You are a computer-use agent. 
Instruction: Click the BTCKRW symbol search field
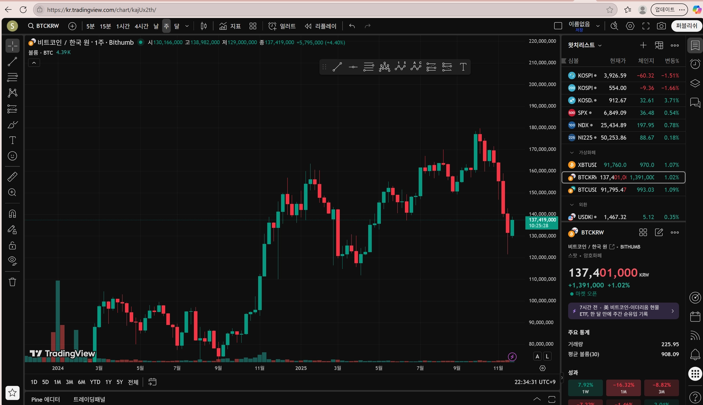(44, 26)
